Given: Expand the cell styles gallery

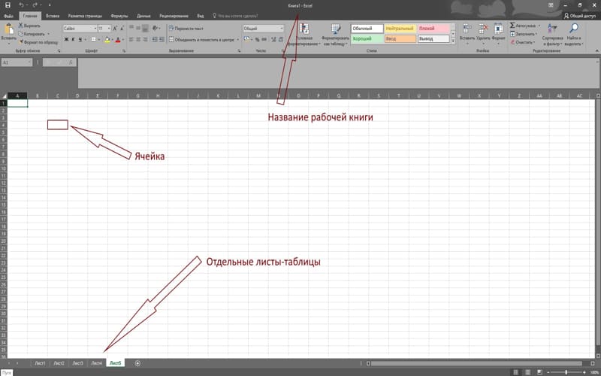Looking at the screenshot, I should (453, 42).
